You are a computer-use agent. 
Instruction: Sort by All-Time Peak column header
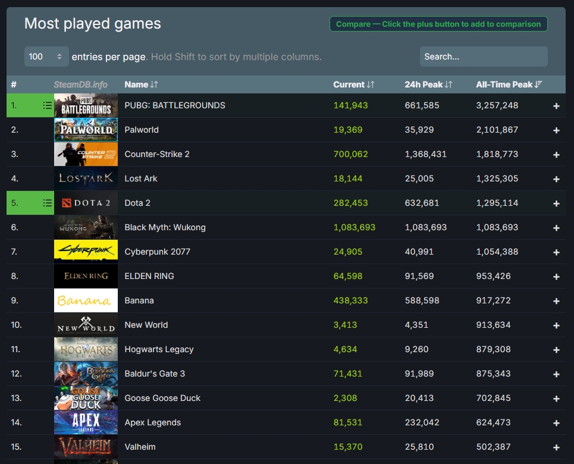tap(509, 84)
